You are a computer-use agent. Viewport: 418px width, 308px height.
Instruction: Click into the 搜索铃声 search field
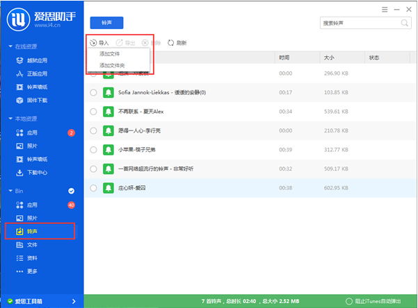(358, 23)
